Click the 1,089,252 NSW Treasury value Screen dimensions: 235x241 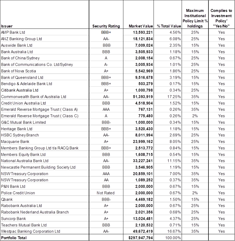[144, 180]
